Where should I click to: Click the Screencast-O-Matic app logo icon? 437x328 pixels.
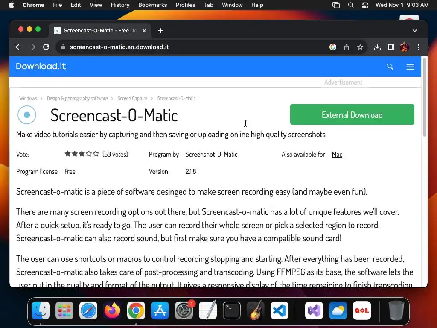[27, 114]
